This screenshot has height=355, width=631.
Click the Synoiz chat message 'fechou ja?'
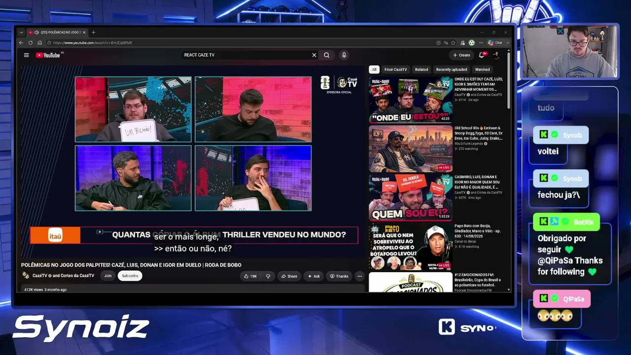point(559,195)
